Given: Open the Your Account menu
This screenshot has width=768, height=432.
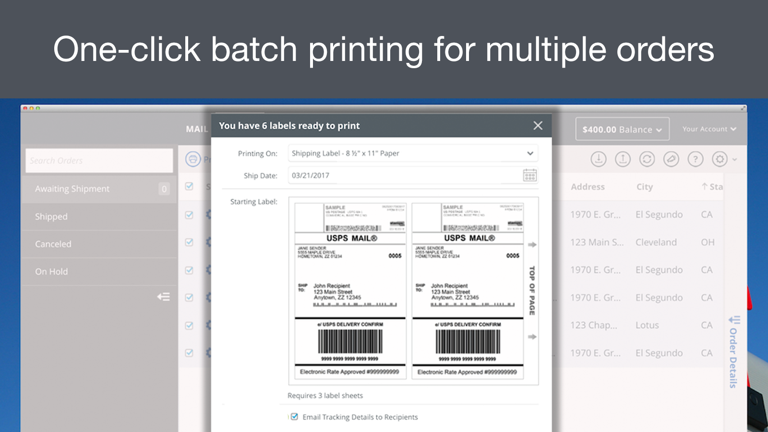Looking at the screenshot, I should click(x=709, y=129).
